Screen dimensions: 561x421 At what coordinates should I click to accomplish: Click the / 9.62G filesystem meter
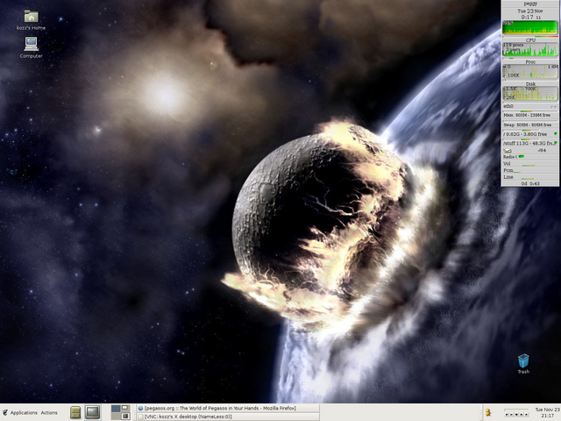[x=530, y=134]
